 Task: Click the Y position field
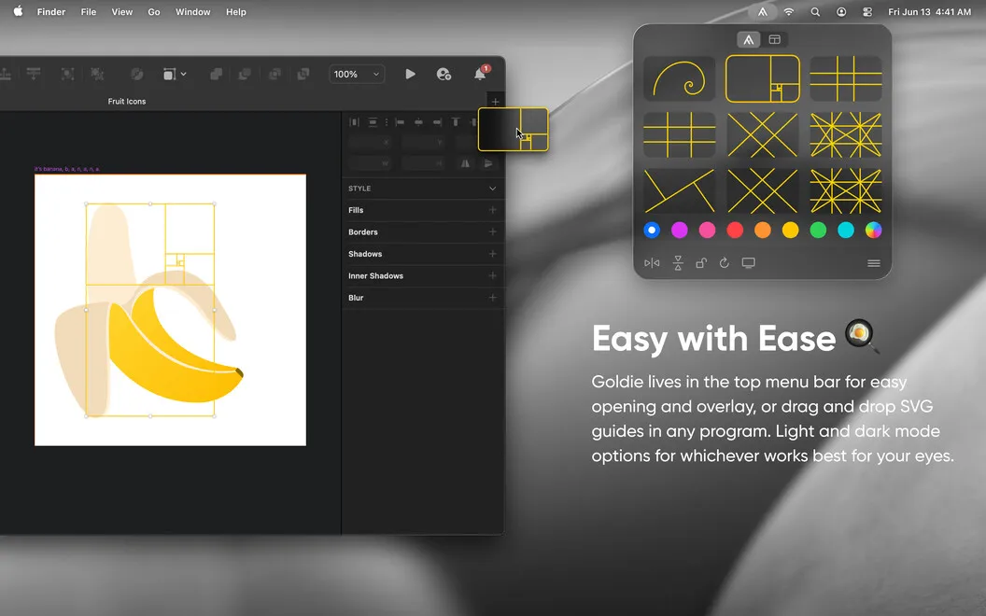(x=423, y=143)
